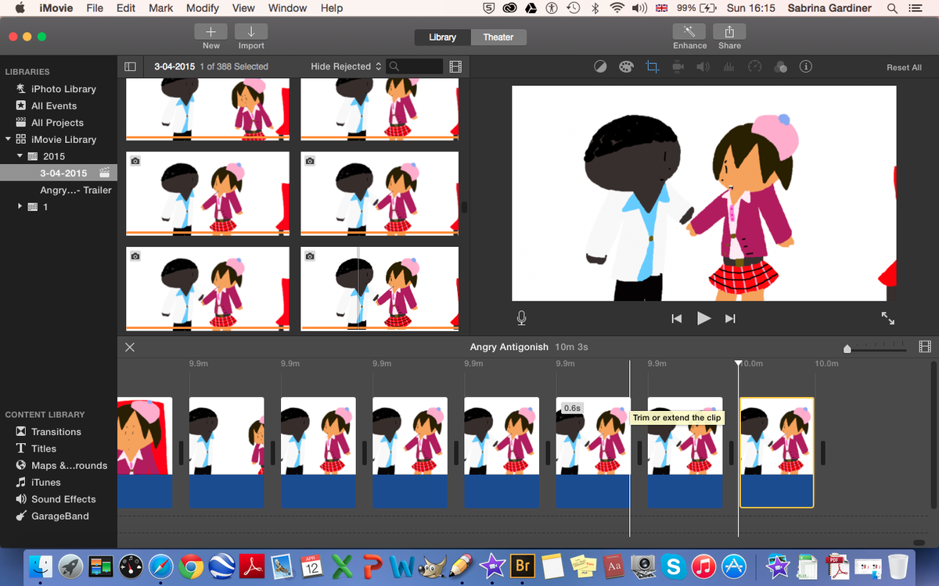Open the timeline filmstrip appearance settings
Viewport: 939px width, 586px height.
(925, 347)
